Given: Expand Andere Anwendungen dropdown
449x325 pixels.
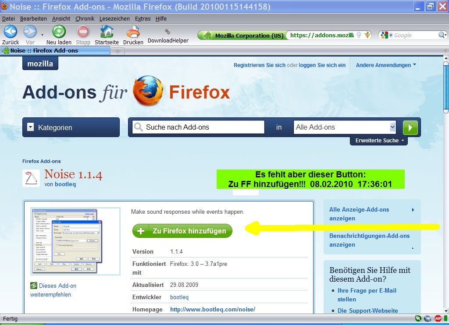Looking at the screenshot, I should click(386, 65).
